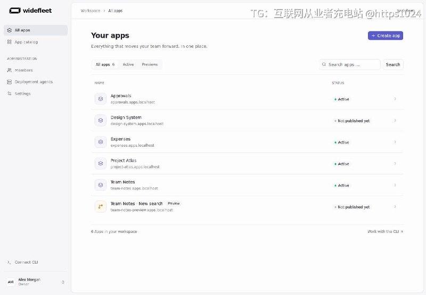This screenshot has height=295, width=426.
Task: Expand the Team Notes row chevron
Action: click(x=395, y=185)
